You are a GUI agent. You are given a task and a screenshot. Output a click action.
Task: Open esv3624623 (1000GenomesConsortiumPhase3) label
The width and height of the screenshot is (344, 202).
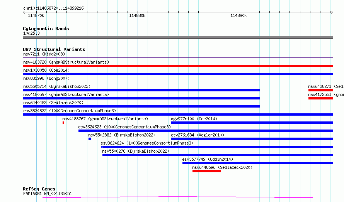(124, 127)
